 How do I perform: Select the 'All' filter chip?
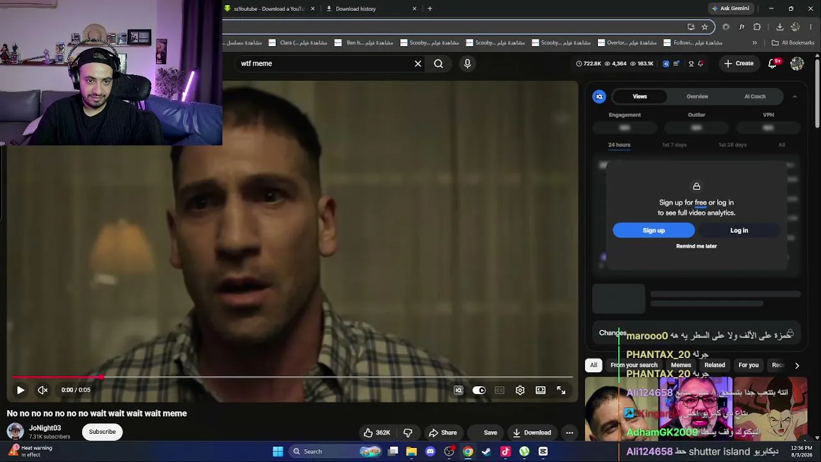coord(593,365)
